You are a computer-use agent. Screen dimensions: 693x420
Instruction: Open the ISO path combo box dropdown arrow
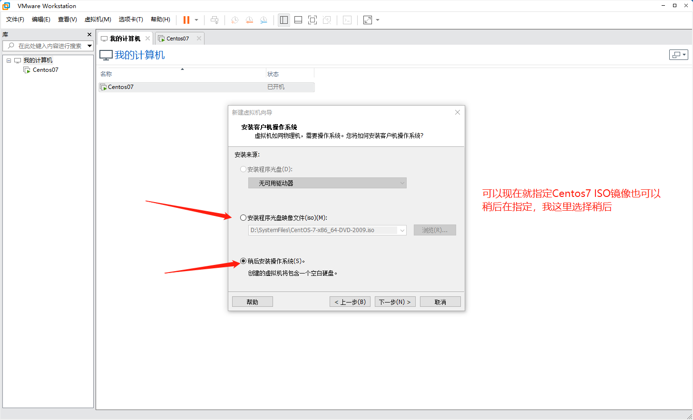pyautogui.click(x=402, y=230)
